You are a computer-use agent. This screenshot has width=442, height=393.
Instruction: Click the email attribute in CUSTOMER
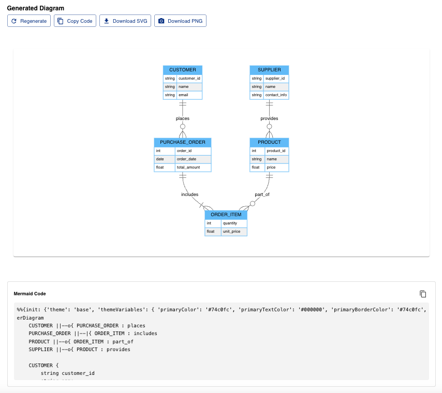point(183,95)
